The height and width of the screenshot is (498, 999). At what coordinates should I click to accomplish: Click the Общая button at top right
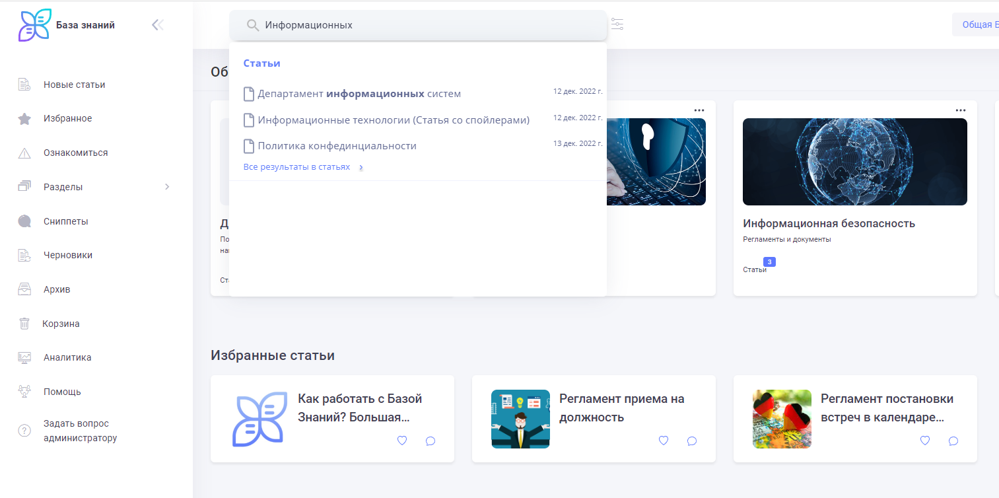click(975, 24)
